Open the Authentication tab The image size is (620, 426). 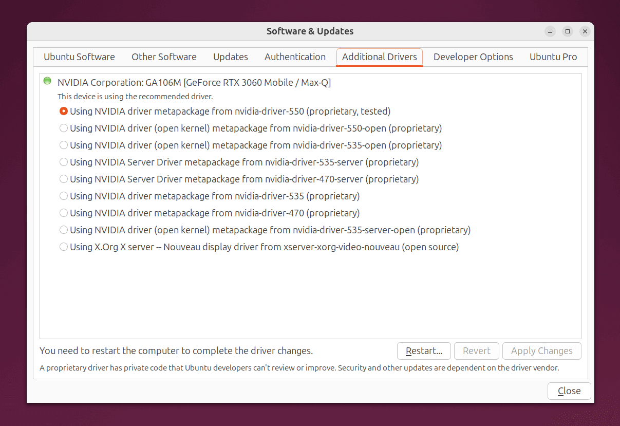295,57
